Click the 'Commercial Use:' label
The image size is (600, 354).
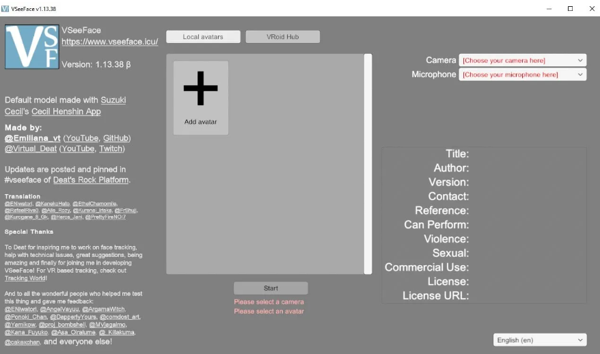pos(426,267)
